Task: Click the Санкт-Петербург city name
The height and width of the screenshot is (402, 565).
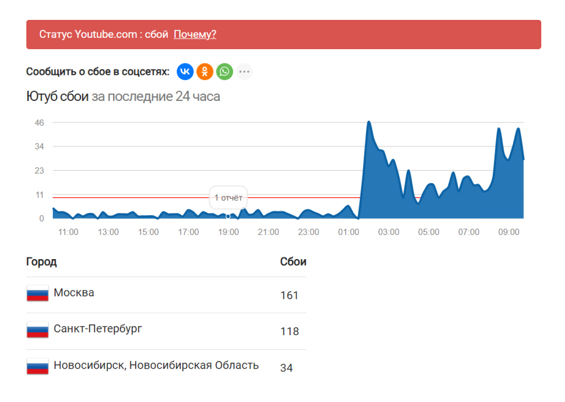Action: tap(98, 328)
